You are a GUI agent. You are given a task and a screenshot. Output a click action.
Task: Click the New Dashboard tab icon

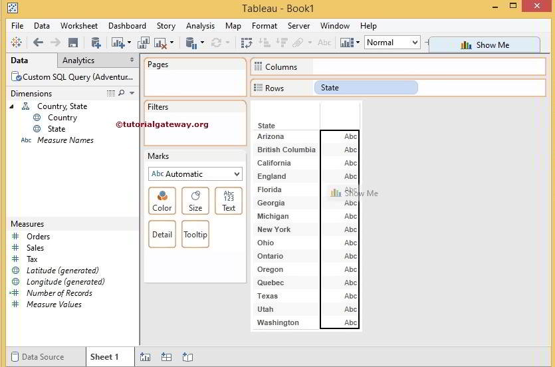pos(166,357)
